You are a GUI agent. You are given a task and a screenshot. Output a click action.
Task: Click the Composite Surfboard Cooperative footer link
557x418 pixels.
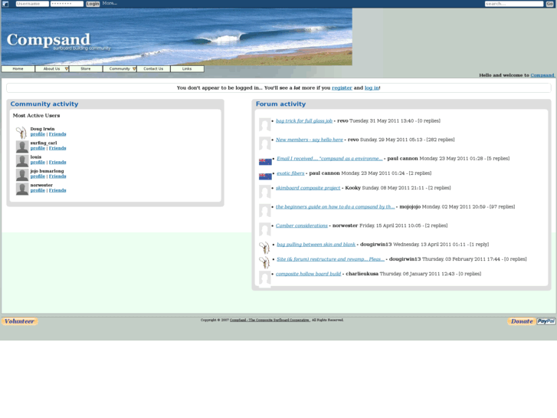click(x=270, y=320)
